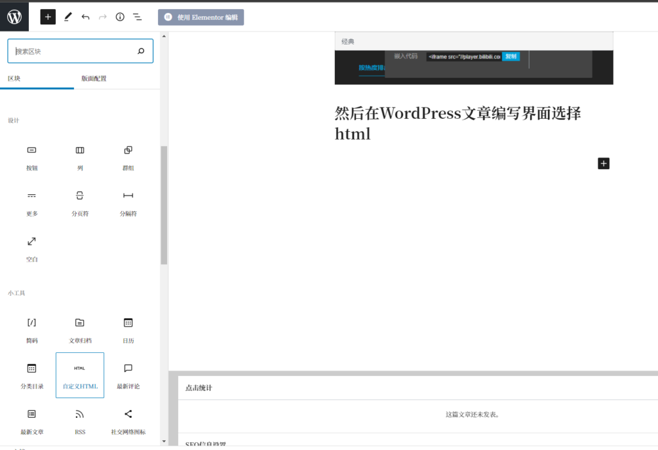Select the 群组 group block
This screenshot has width=658, height=450.
pos(128,156)
